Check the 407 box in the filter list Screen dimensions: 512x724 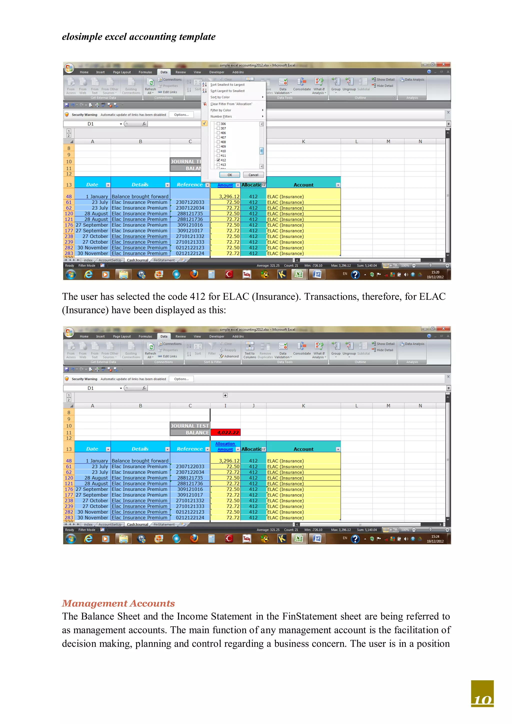(x=218, y=137)
